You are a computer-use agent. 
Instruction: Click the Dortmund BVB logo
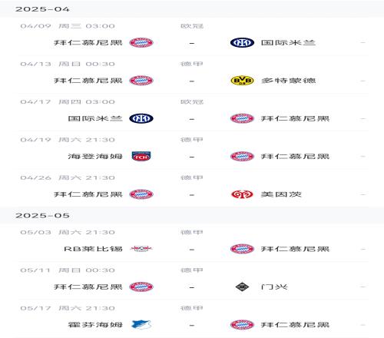[242, 81]
